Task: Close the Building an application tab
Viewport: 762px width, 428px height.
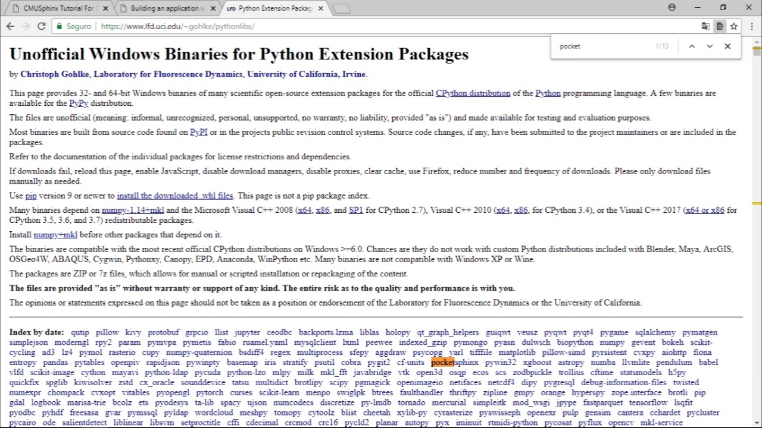Action: coord(213,8)
